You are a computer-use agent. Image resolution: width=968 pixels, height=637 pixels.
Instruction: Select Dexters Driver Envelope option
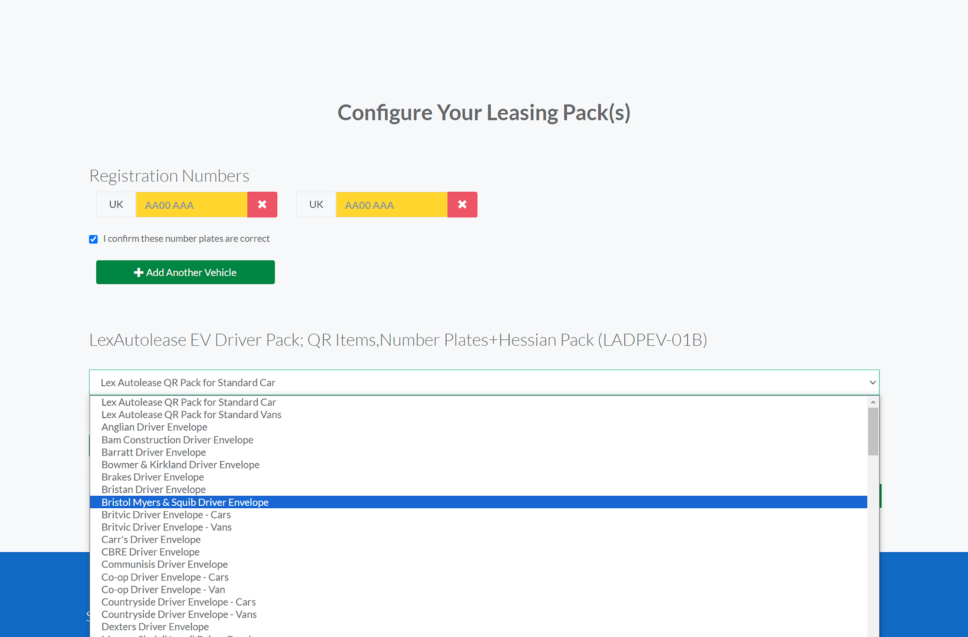(155, 626)
